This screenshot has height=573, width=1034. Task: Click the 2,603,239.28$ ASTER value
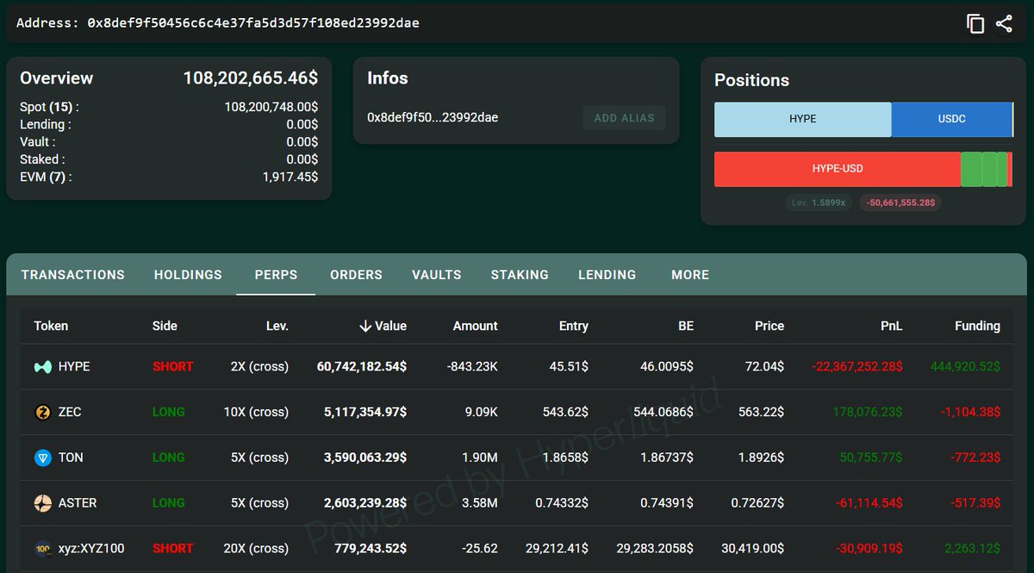click(x=365, y=503)
